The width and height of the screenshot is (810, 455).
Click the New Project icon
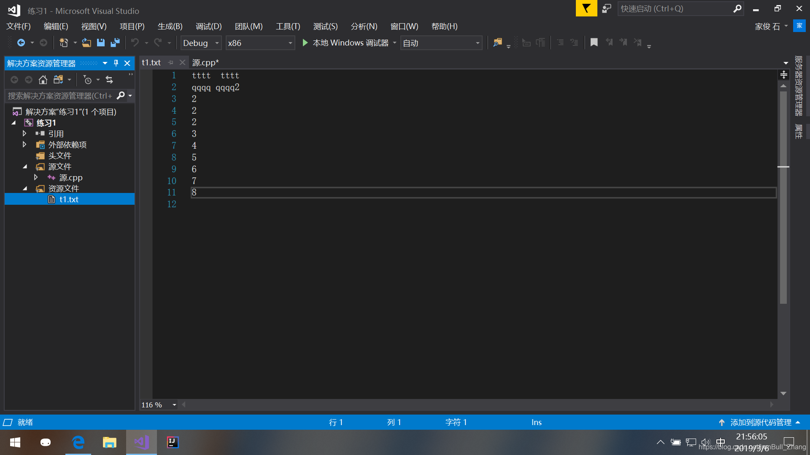(x=64, y=43)
